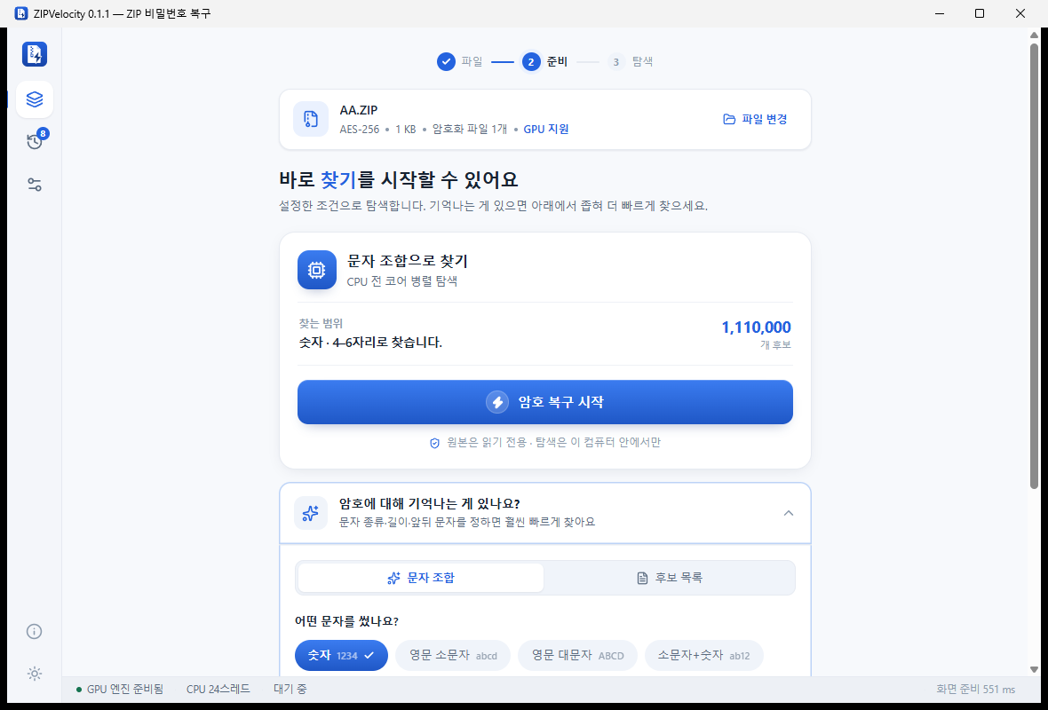Open the info icon in sidebar
This screenshot has height=710, width=1048.
coord(35,631)
